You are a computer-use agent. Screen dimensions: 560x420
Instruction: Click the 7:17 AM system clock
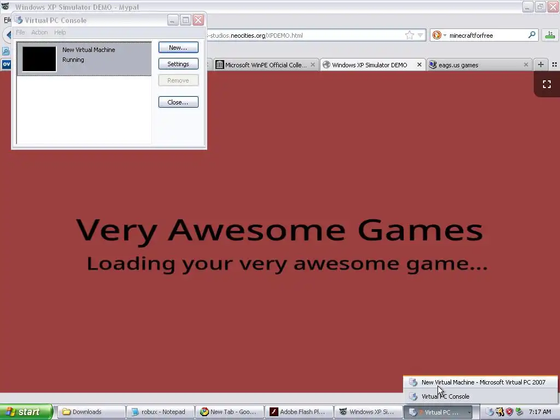tap(540, 412)
